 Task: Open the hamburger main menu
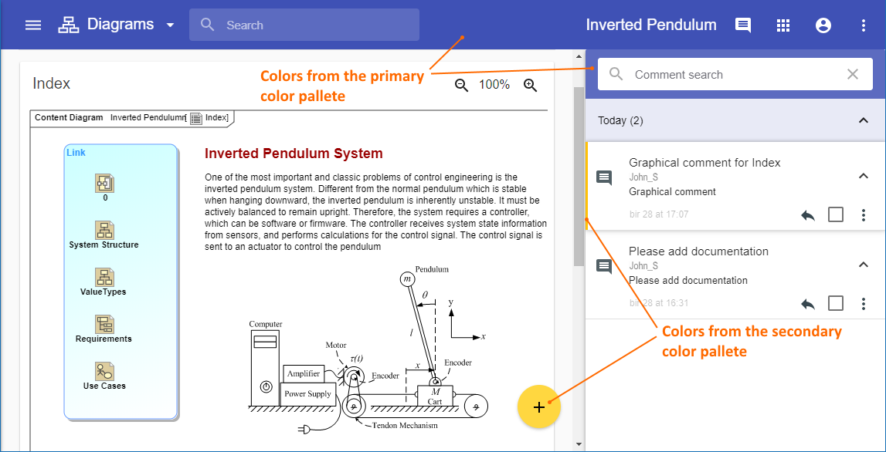[33, 25]
